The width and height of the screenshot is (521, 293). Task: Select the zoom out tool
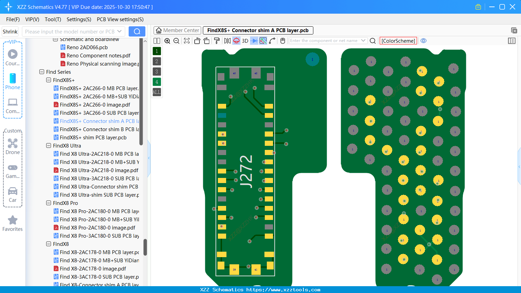[x=176, y=41]
